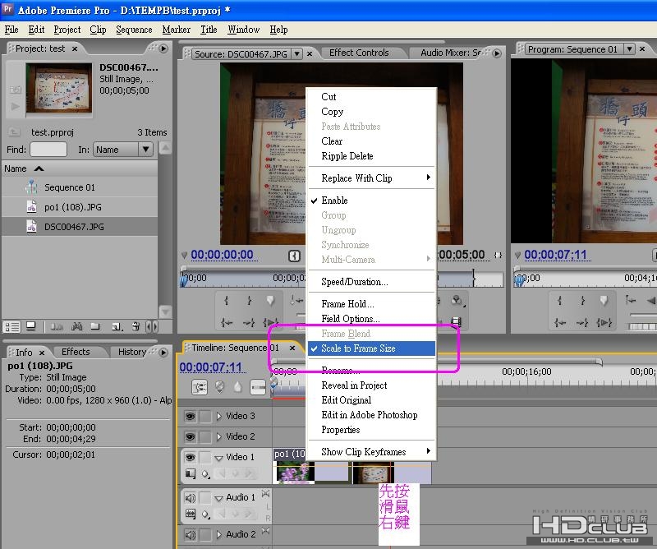This screenshot has height=549, width=657.
Task: Hide Video 1 track with eye toggle
Action: click(190, 457)
